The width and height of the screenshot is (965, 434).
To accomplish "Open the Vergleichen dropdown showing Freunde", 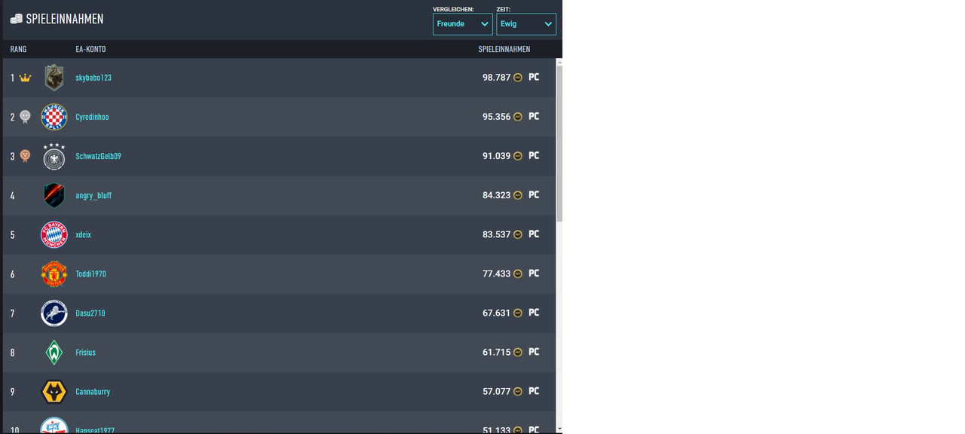I will [x=462, y=24].
